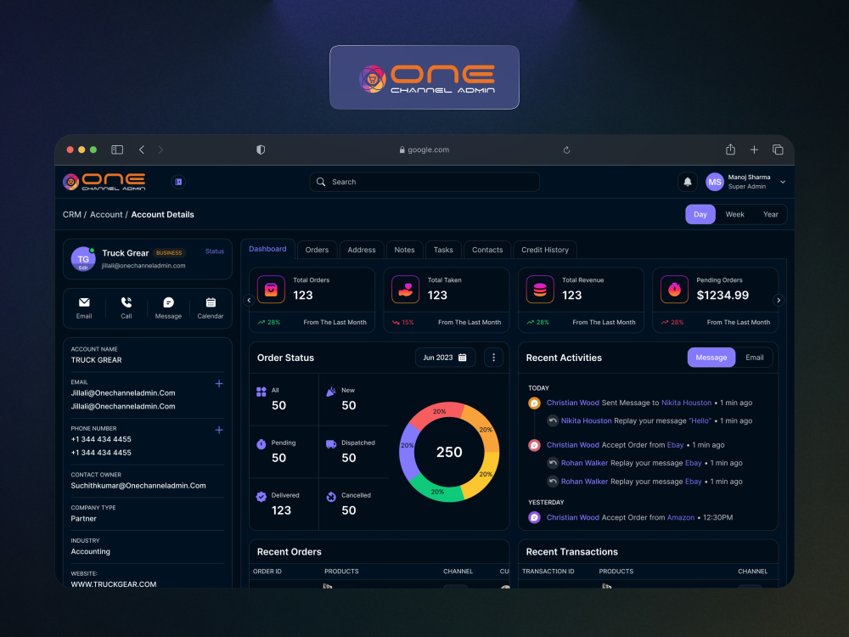Click the Suchithkumar contact owner email

point(138,485)
